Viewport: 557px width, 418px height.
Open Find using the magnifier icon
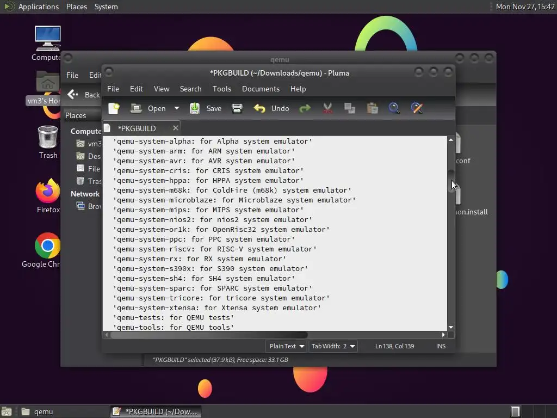click(394, 108)
